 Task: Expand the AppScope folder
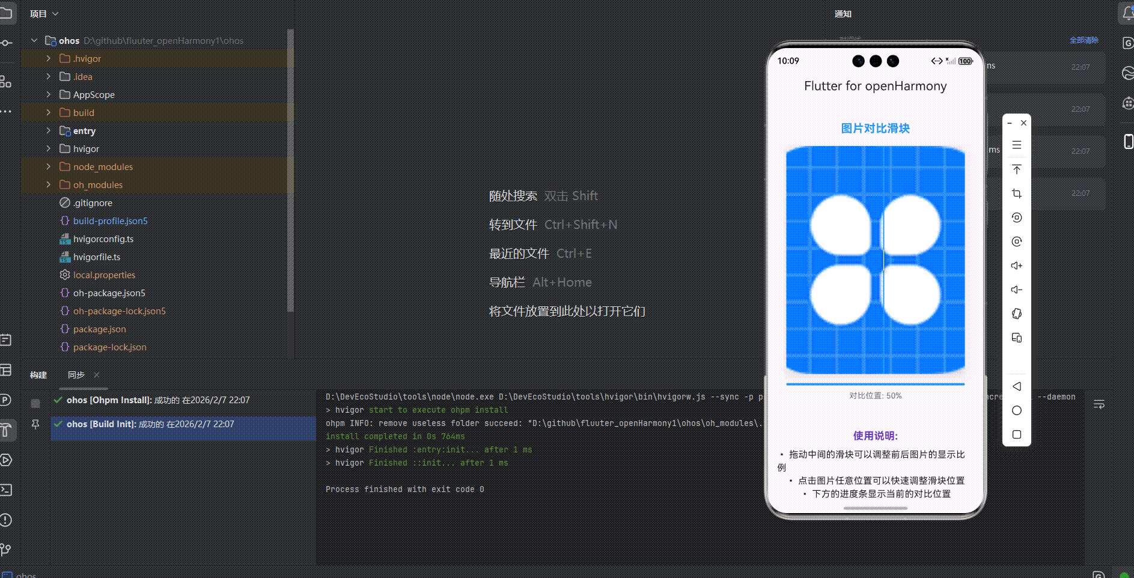(49, 94)
